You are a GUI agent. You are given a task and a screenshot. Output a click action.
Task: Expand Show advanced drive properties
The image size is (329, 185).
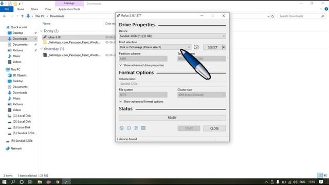click(142, 65)
